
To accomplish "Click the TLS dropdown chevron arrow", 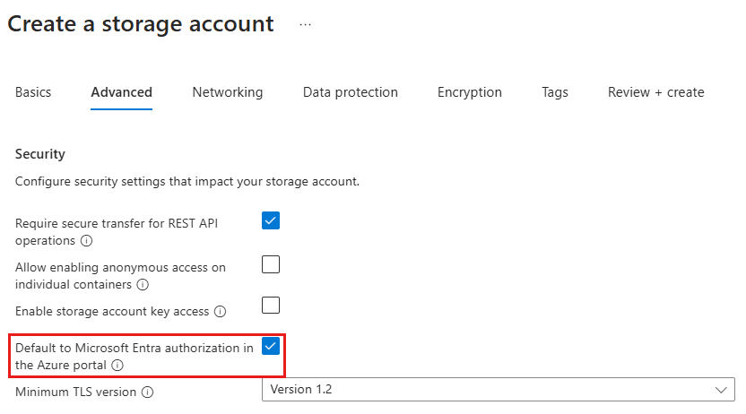I will 721,390.
